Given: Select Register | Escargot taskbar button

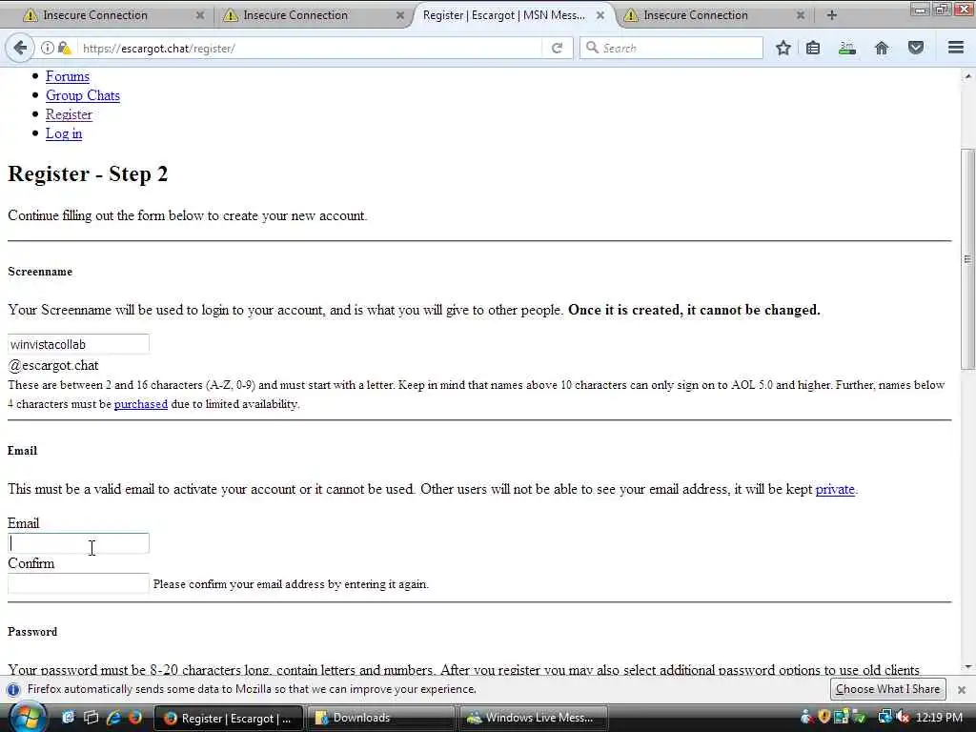Looking at the screenshot, I should [229, 719].
